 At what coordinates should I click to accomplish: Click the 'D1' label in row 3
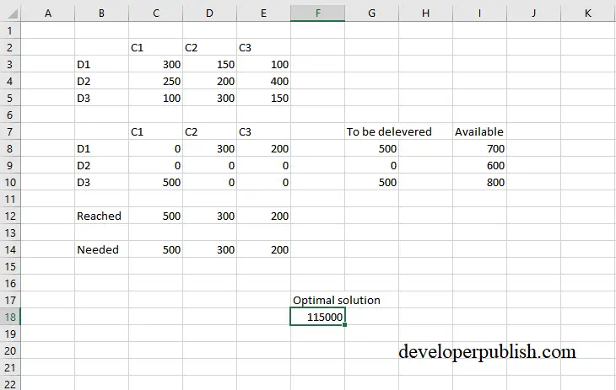pos(84,64)
